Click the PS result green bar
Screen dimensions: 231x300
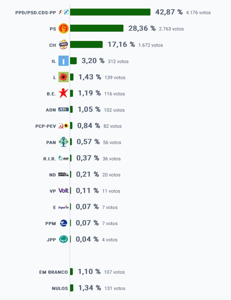(x=97, y=28)
